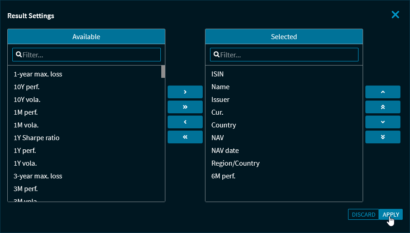
Task: Remove all items with double left arrow
Action: tap(185, 137)
